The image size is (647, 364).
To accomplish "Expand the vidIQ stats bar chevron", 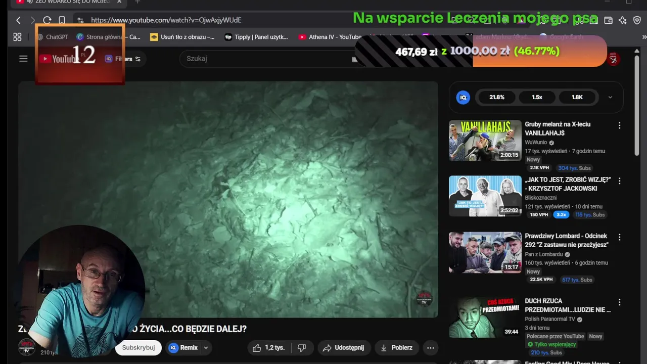I will [x=610, y=97].
